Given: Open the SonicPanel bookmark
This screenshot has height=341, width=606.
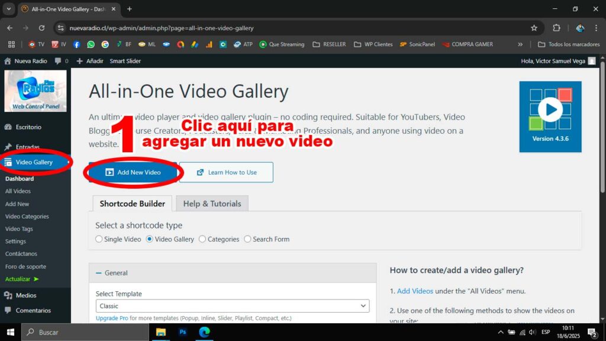Looking at the screenshot, I should tap(417, 44).
